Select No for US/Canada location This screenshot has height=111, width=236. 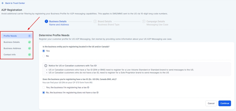click(44, 56)
